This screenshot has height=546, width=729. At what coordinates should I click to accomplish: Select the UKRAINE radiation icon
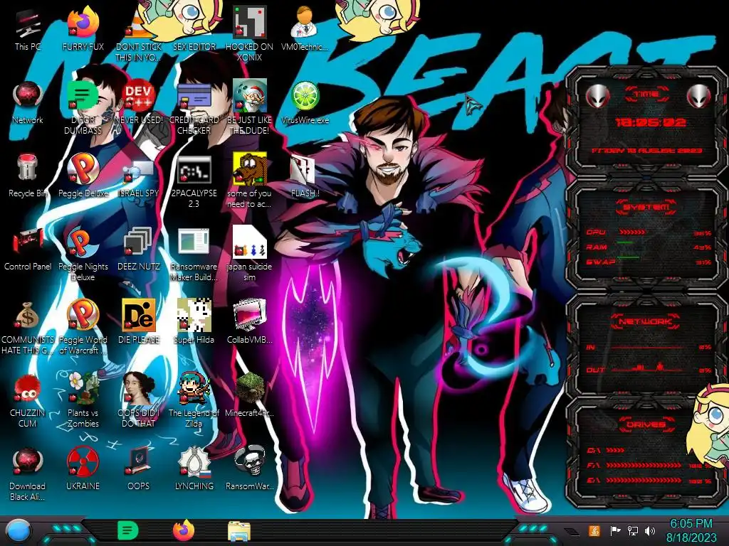(83, 462)
